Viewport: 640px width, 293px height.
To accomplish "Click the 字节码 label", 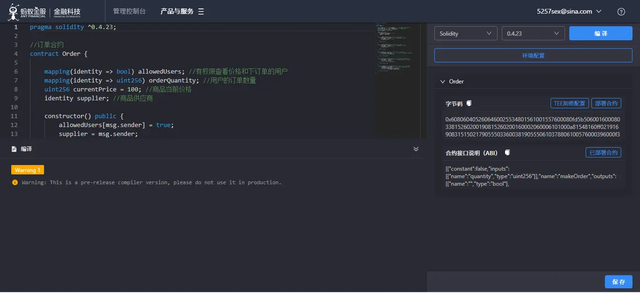I will tap(454, 104).
